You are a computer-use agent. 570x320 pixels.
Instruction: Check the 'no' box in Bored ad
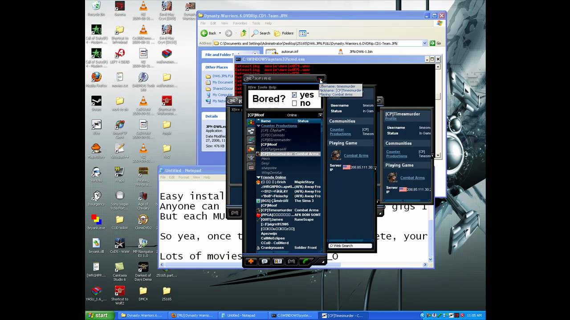(294, 104)
